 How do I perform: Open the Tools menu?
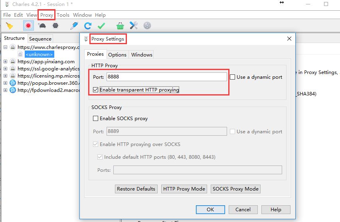coord(63,15)
